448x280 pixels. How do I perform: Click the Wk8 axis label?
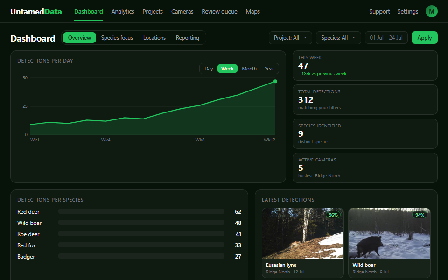[200, 140]
